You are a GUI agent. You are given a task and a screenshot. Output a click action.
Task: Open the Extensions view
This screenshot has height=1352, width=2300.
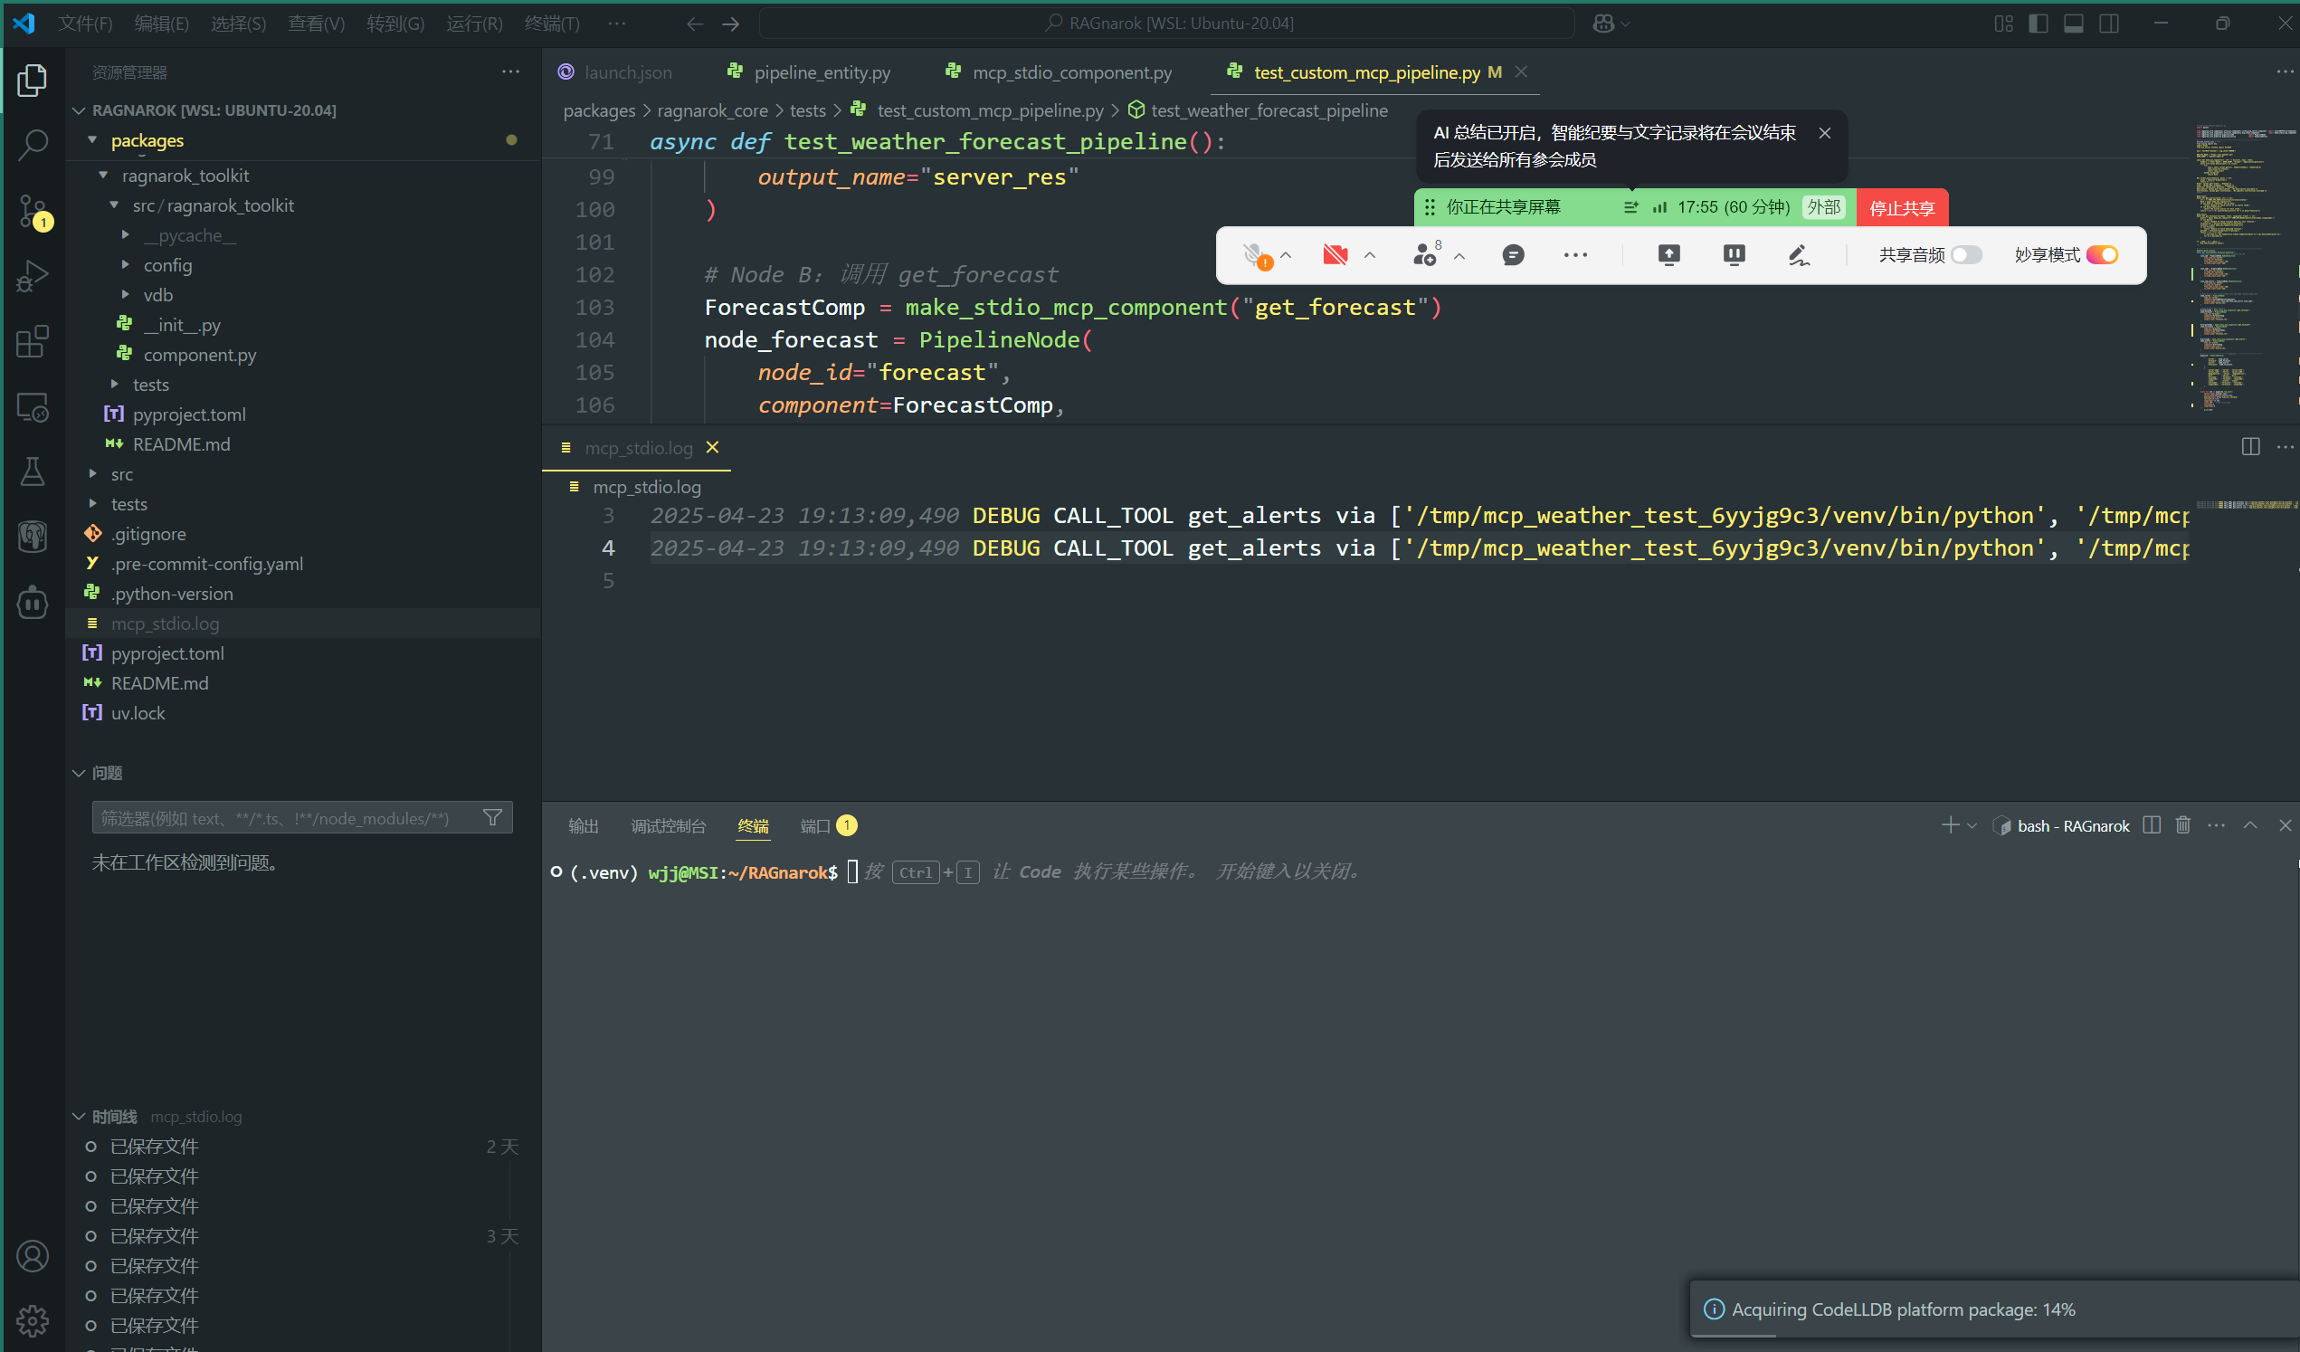[33, 341]
